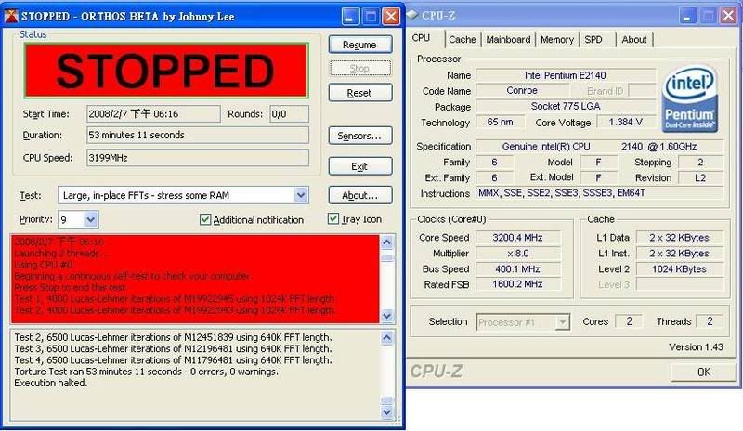This screenshot has width=743, height=431.
Task: Click the Rounds field showing 0/0
Action: click(x=289, y=114)
